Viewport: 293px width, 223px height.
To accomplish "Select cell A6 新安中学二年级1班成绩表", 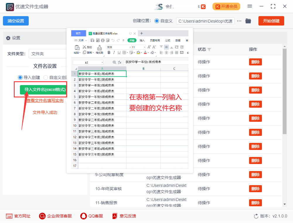I will (x=102, y=102).
